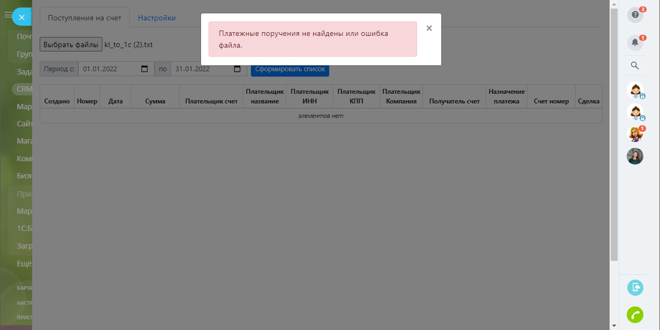Click Сформировать список button
This screenshot has height=330, width=660.
[x=290, y=69]
